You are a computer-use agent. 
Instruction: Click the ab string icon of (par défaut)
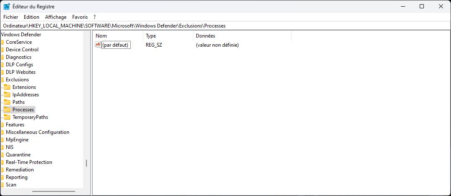(x=98, y=45)
